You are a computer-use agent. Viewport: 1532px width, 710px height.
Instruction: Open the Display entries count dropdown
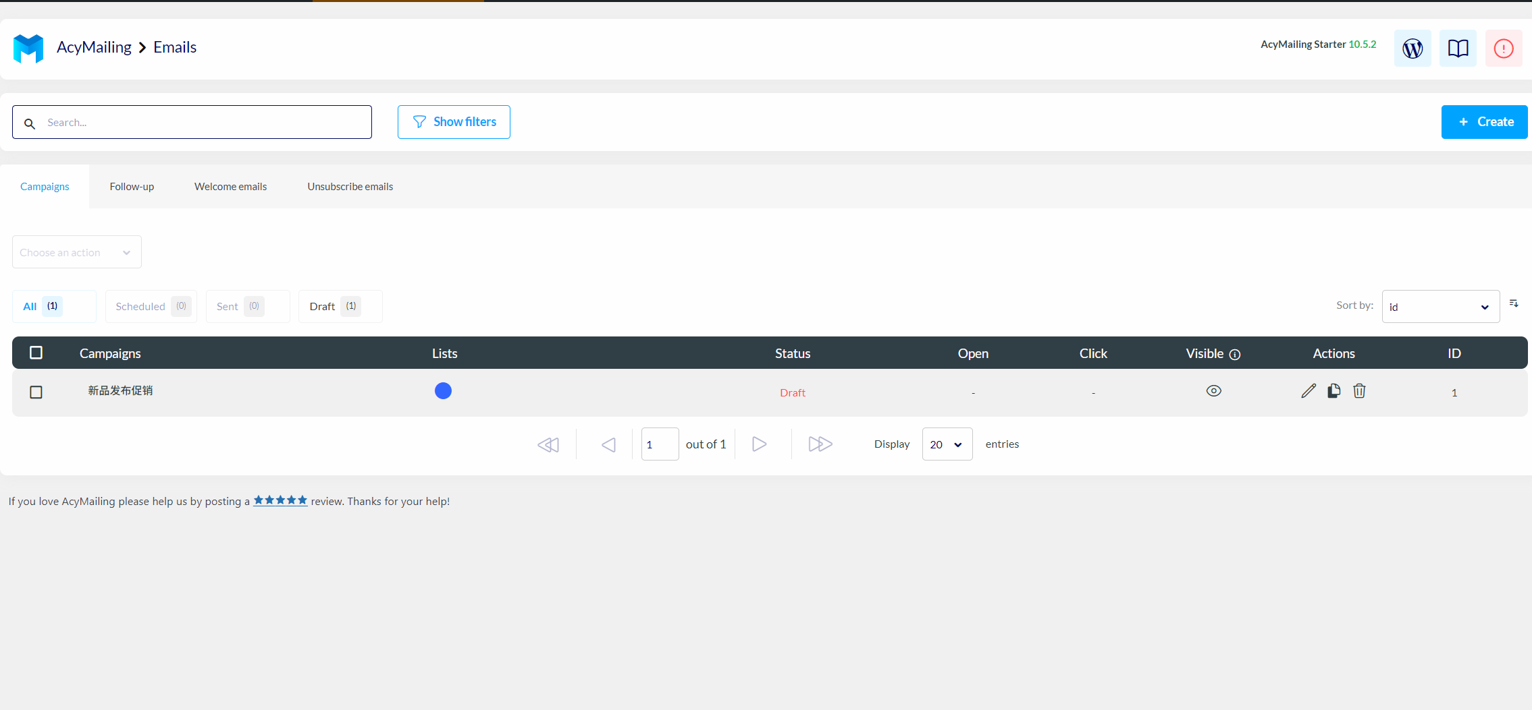(x=947, y=444)
